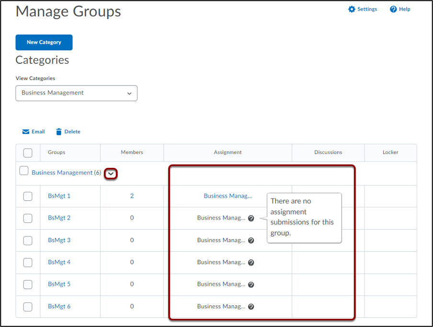Tick the Business Management category checkbox
Screen dimensions: 433x327
pos(24,171)
